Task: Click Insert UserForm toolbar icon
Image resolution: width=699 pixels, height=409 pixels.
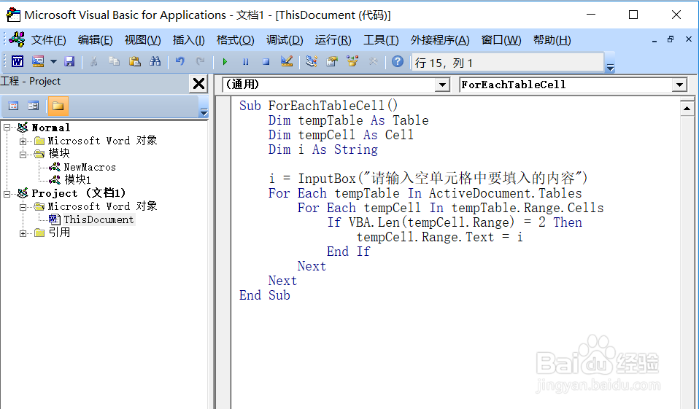Action: point(38,61)
